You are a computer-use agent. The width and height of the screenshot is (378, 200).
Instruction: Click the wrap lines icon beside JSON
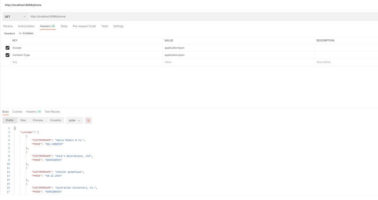[88, 120]
